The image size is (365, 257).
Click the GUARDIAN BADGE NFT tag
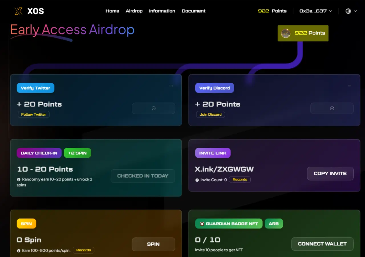click(229, 224)
